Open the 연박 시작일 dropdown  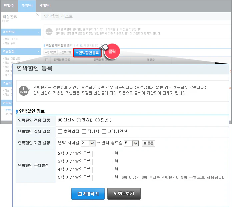click(x=88, y=143)
